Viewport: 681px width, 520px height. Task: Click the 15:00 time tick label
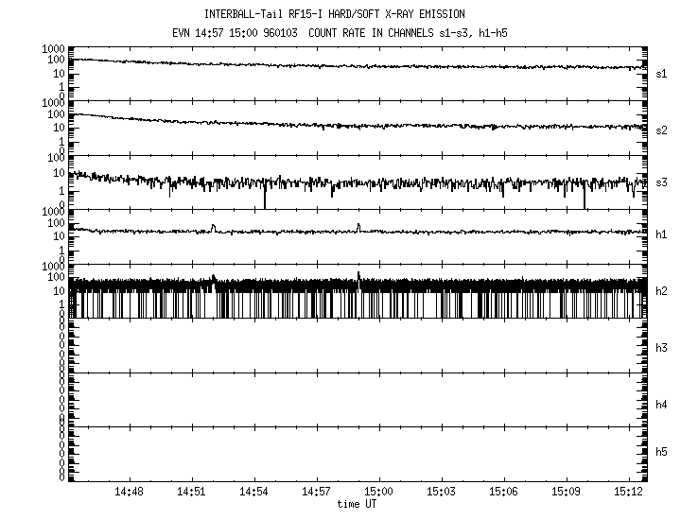378,493
